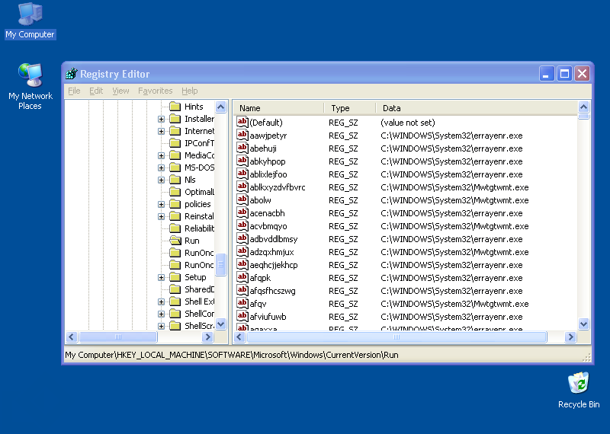Click tree pane scroll up arrow
Screen dimensions: 610x434
pos(220,107)
